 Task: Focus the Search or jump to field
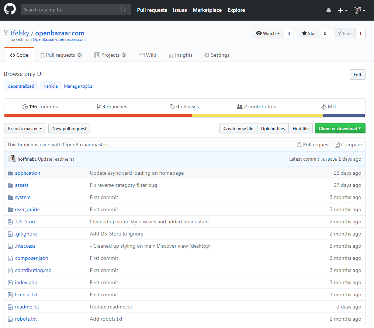tap(76, 10)
